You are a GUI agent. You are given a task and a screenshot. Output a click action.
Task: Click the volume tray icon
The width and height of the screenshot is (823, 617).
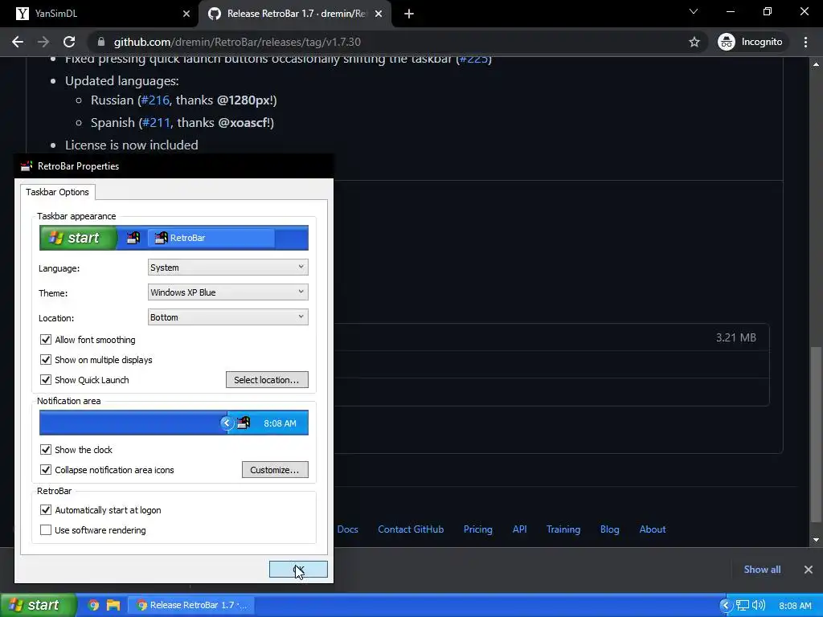pos(759,605)
